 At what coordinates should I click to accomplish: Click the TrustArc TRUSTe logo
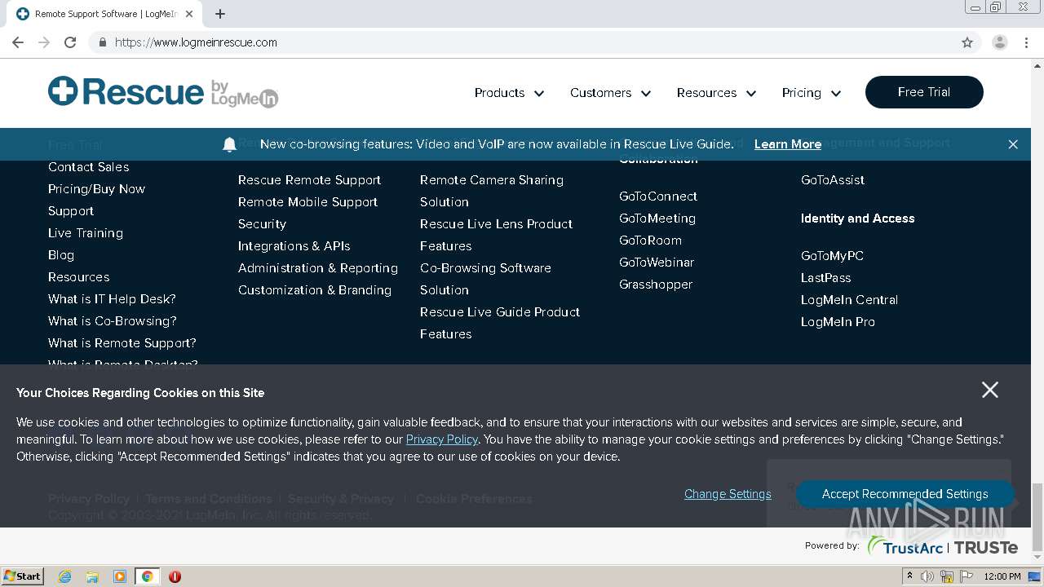[x=942, y=546]
